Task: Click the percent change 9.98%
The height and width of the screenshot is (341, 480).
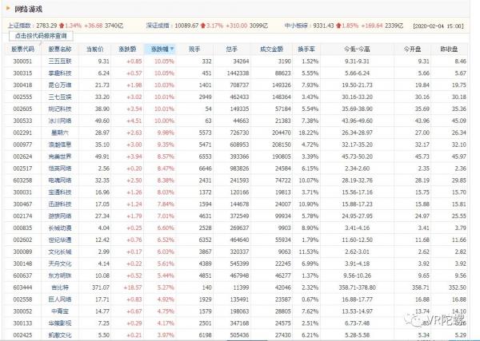Action: tap(166, 133)
